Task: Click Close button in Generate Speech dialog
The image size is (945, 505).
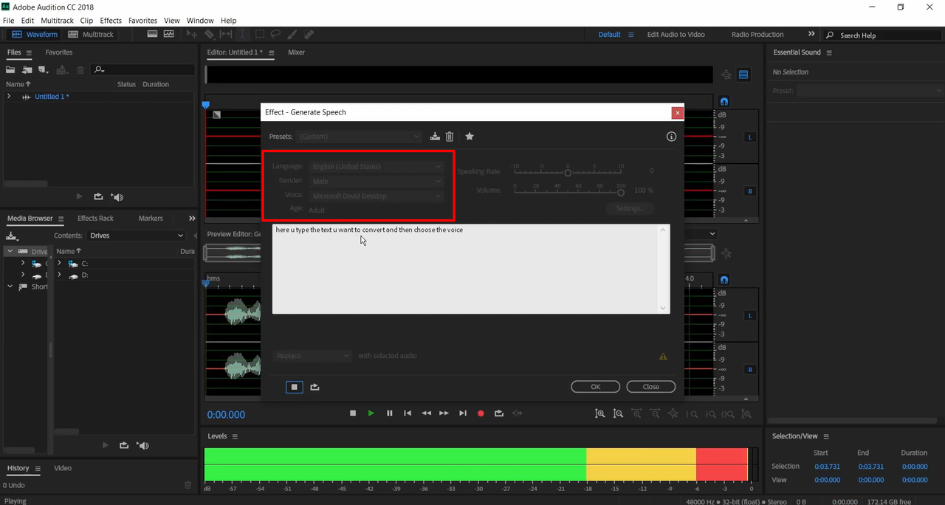Action: (651, 387)
